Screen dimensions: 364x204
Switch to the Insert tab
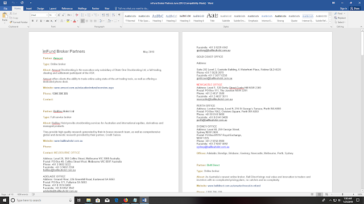click(x=29, y=8)
